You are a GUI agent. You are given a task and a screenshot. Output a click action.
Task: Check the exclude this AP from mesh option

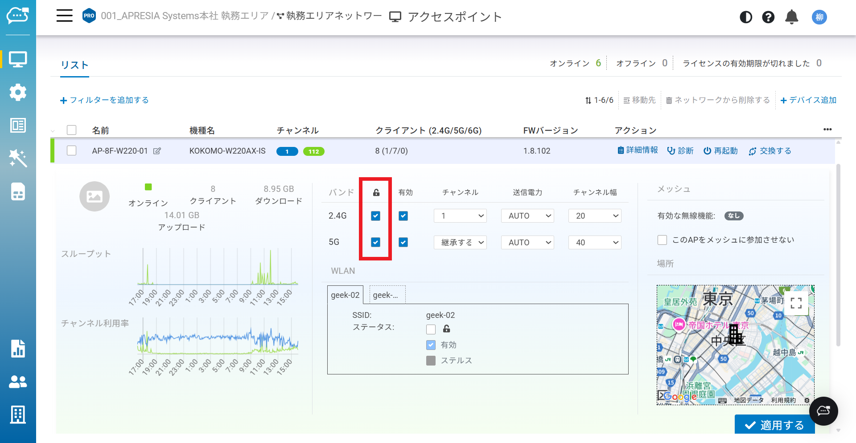point(663,240)
